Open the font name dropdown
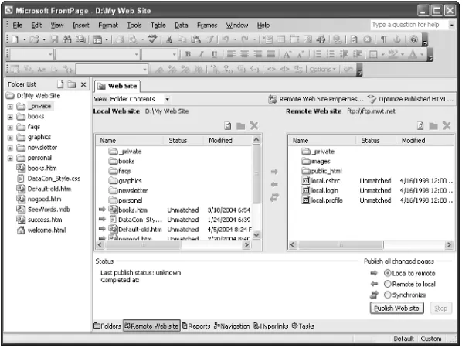This screenshot has width=462, height=348. point(137,54)
